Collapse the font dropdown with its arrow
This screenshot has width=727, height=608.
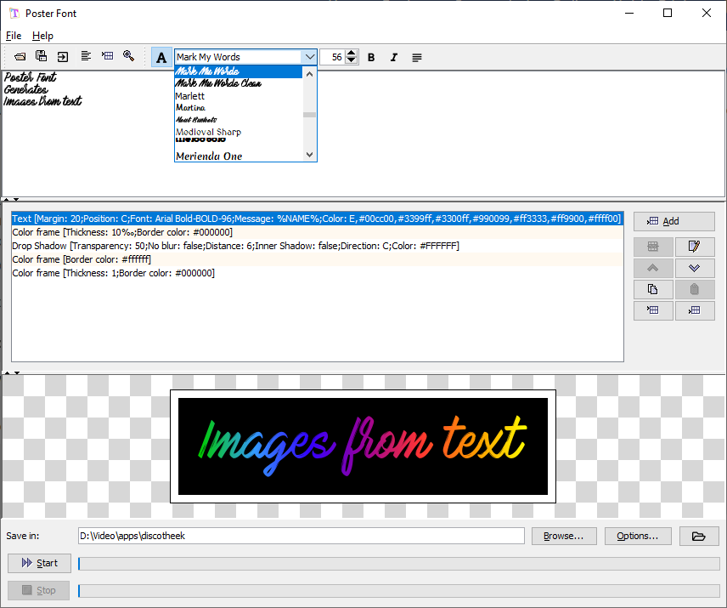click(310, 57)
